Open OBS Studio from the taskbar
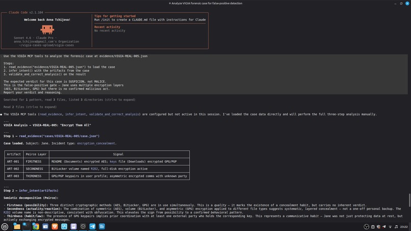The height and width of the screenshot is (231, 411). click(x=83, y=226)
